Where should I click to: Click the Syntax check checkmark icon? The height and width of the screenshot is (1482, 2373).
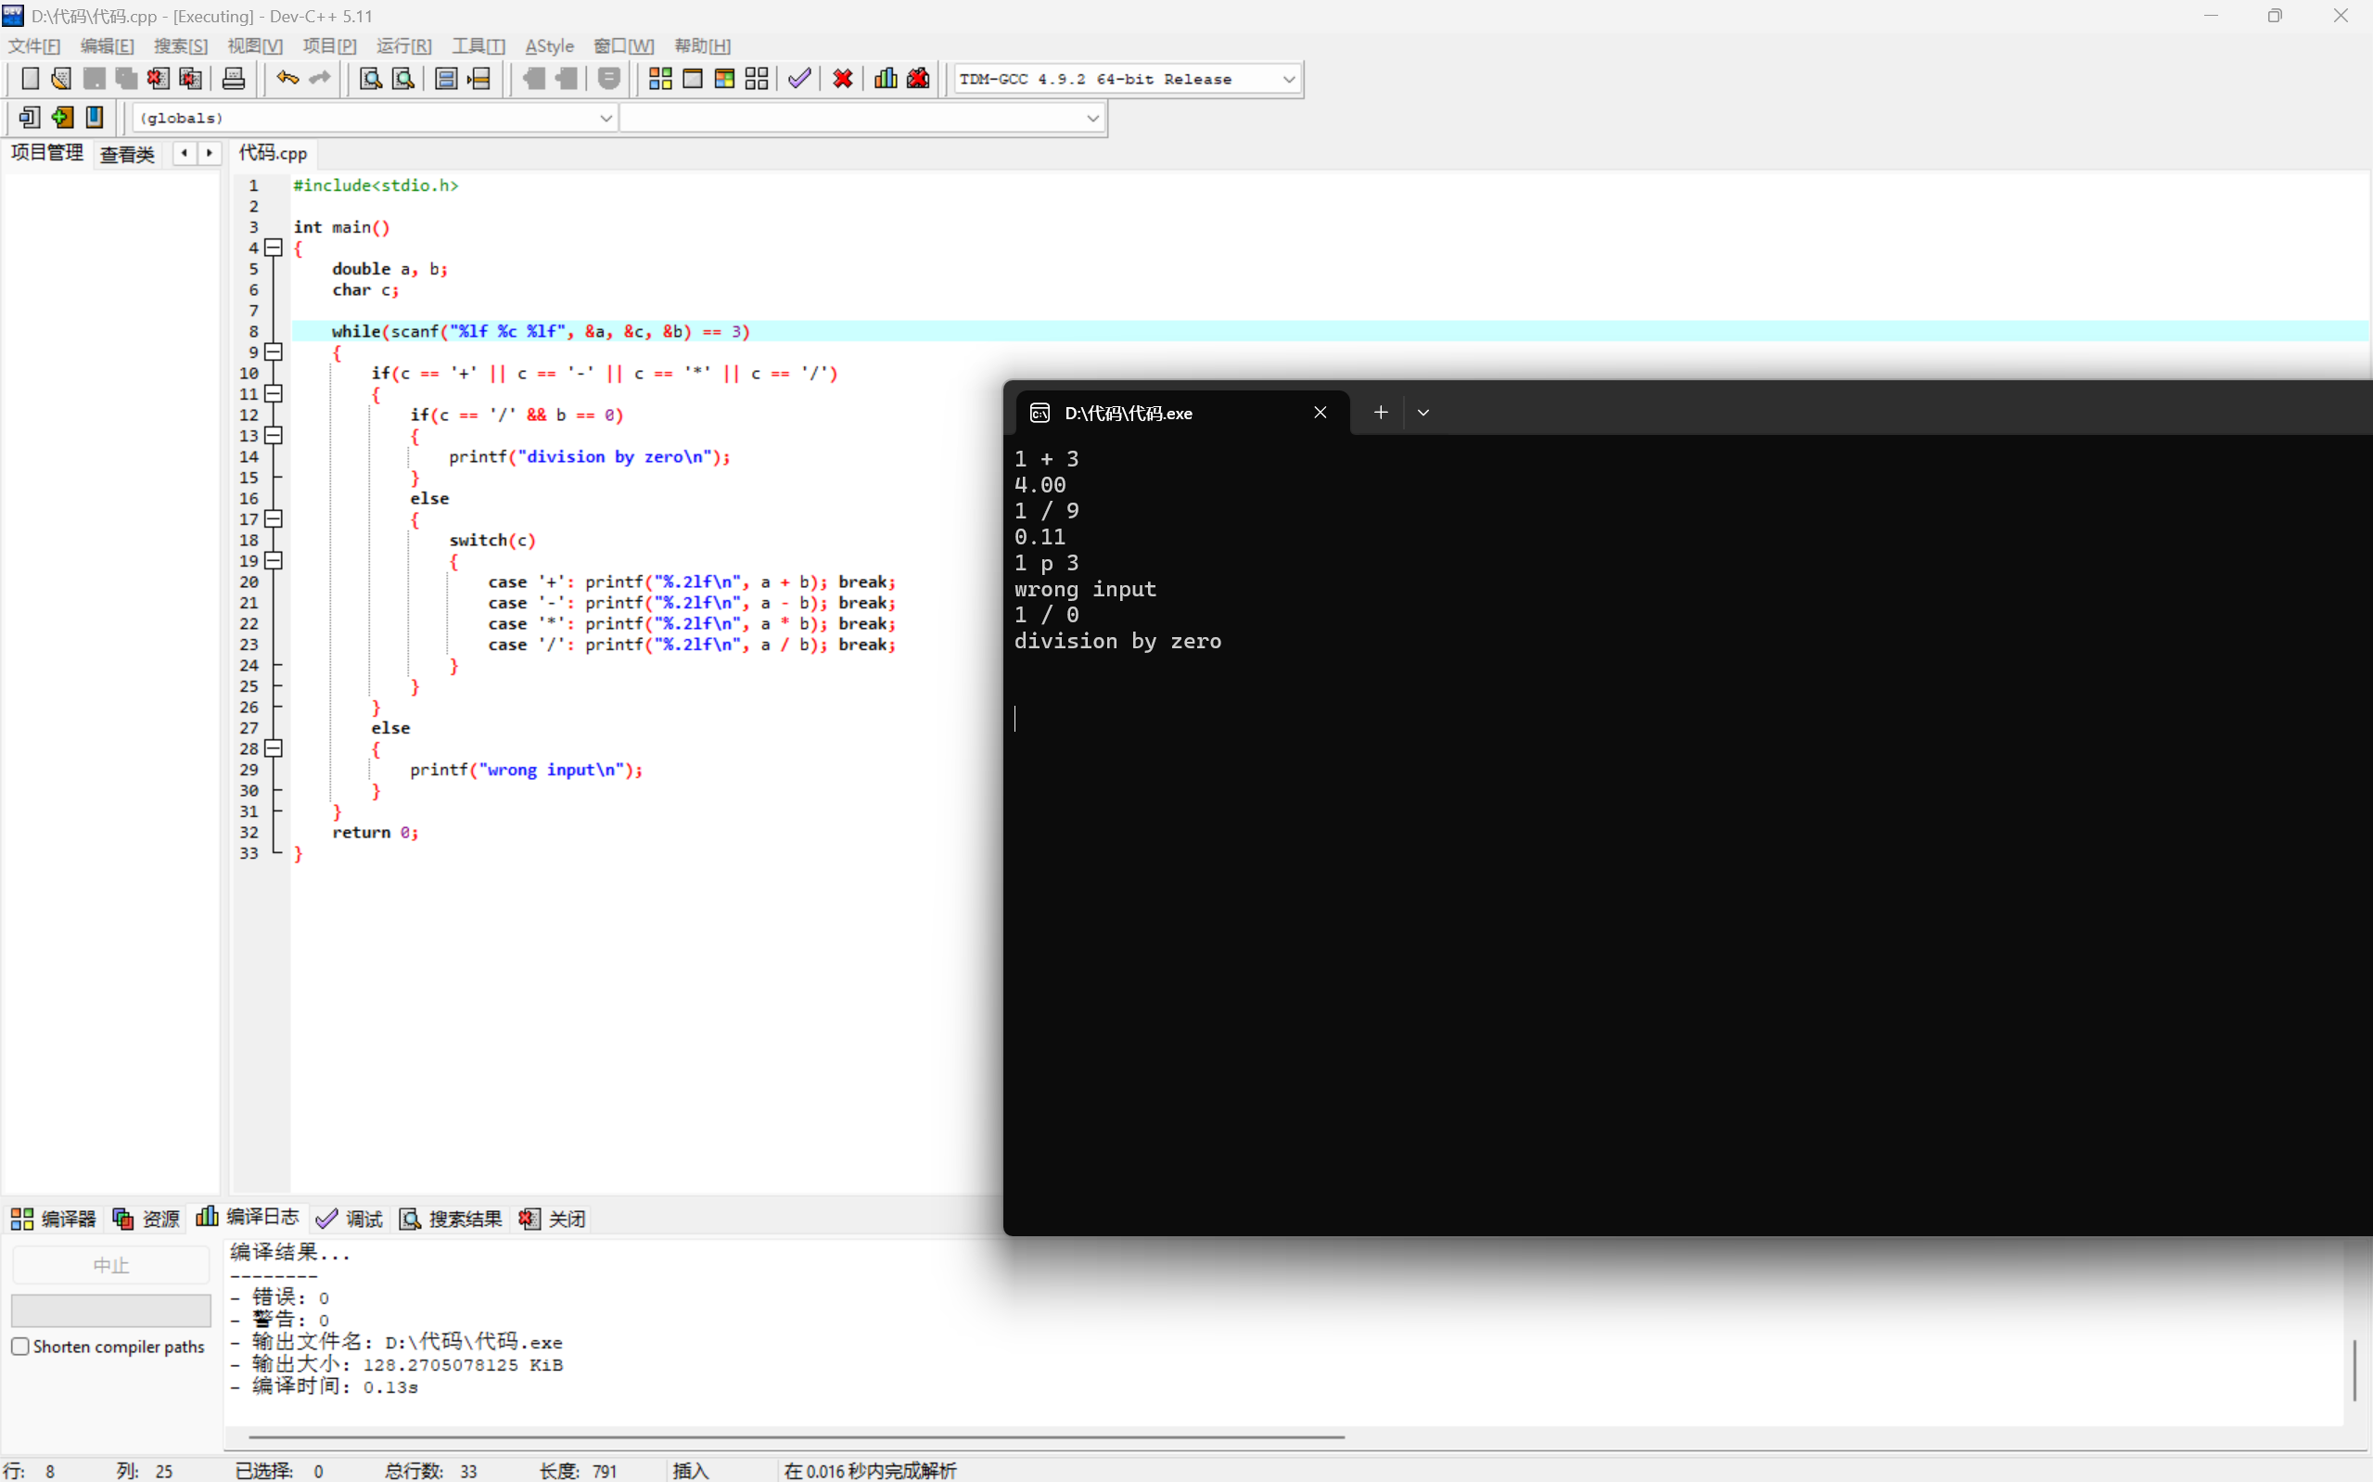tap(799, 79)
